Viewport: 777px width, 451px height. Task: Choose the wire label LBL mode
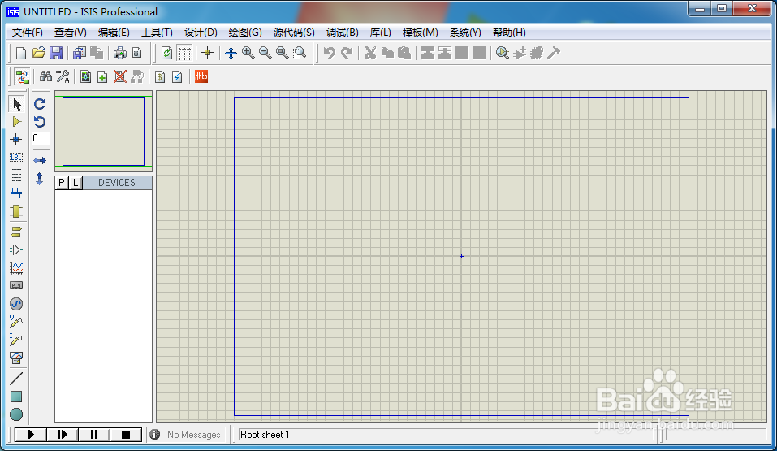tap(16, 158)
